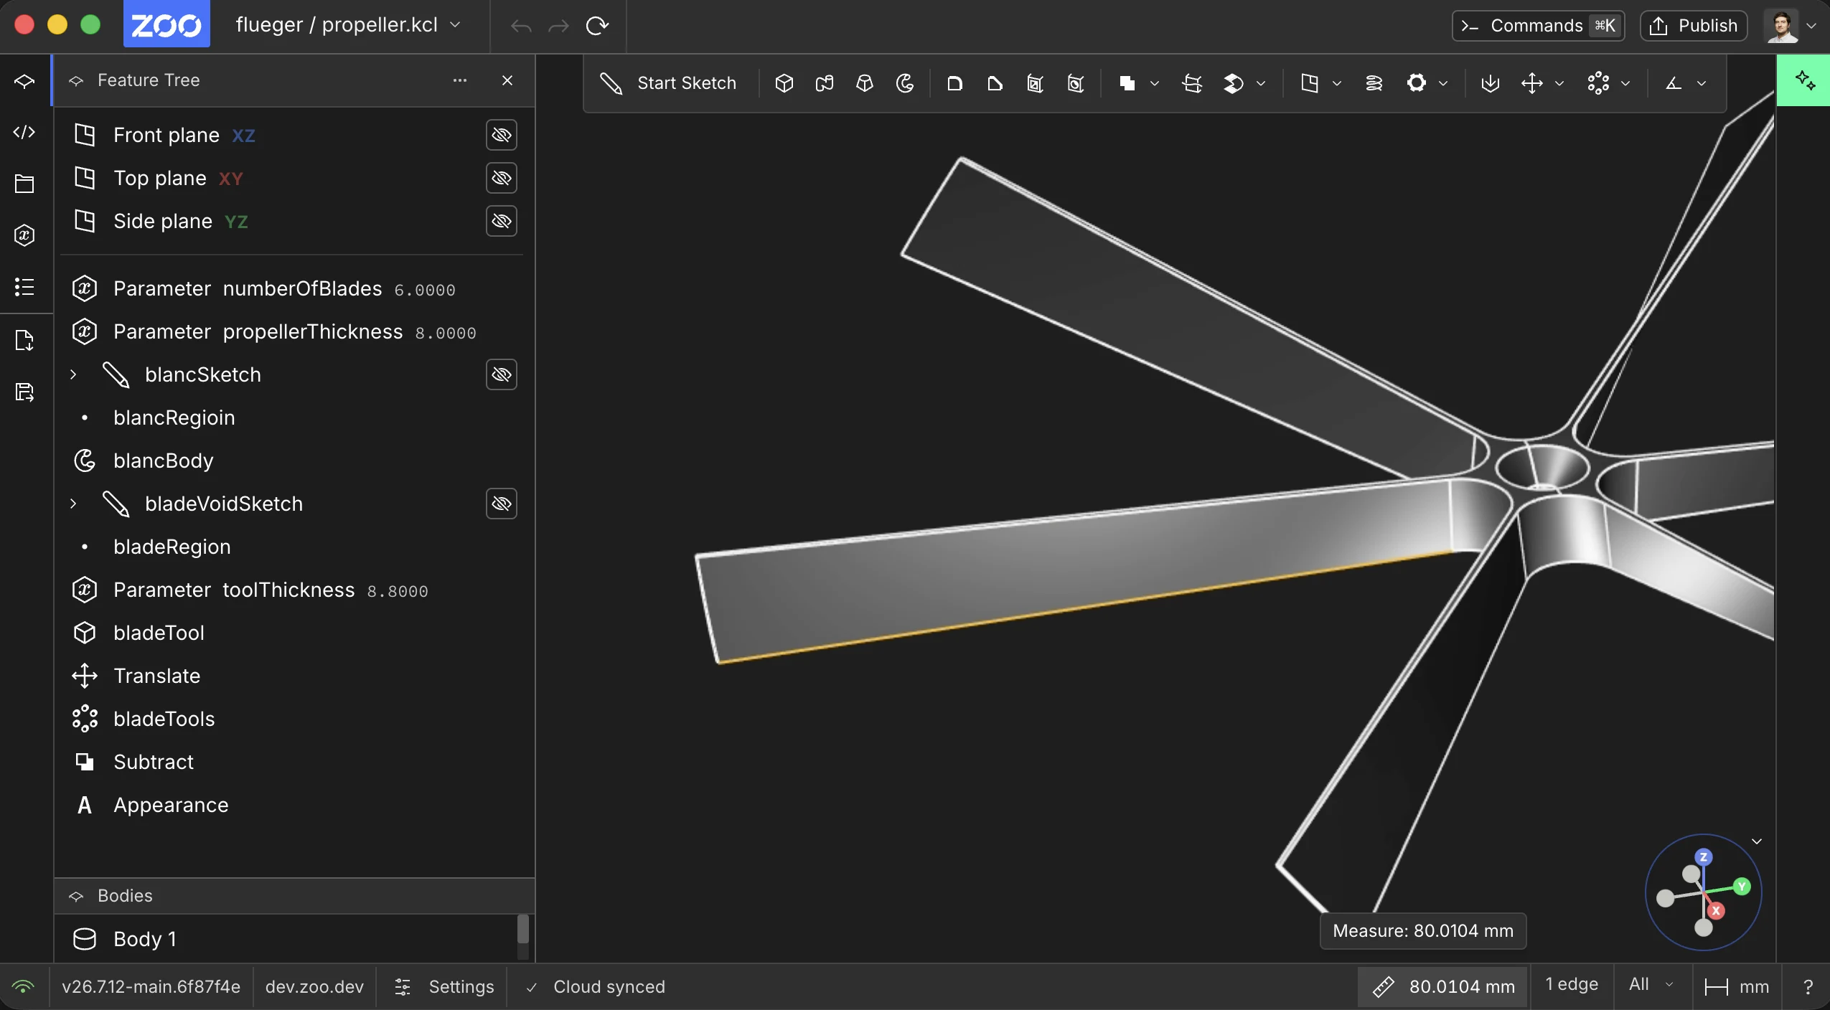Select the Helix tool icon
The image size is (1830, 1010).
(1374, 83)
